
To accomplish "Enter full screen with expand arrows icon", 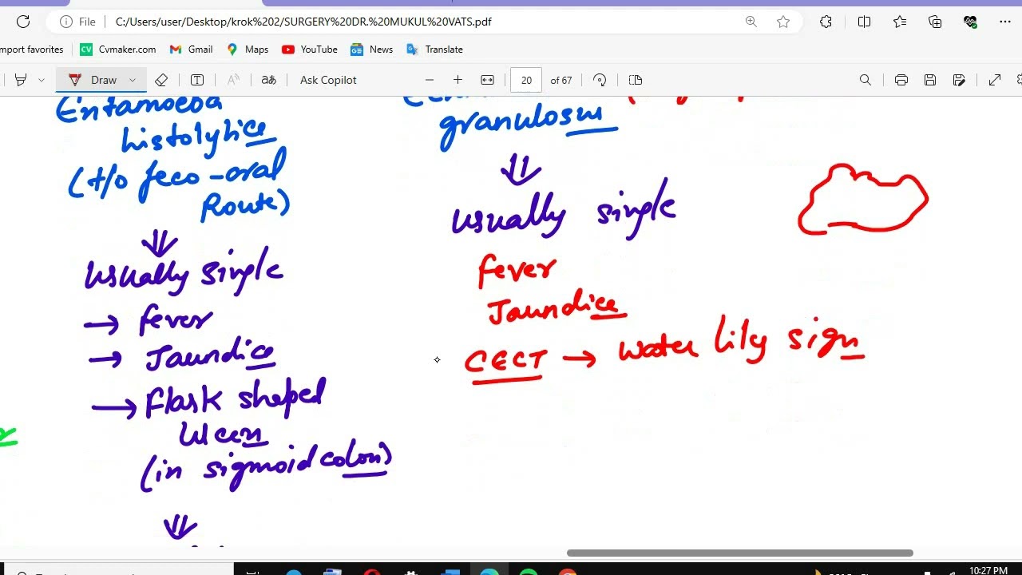I will (x=995, y=80).
